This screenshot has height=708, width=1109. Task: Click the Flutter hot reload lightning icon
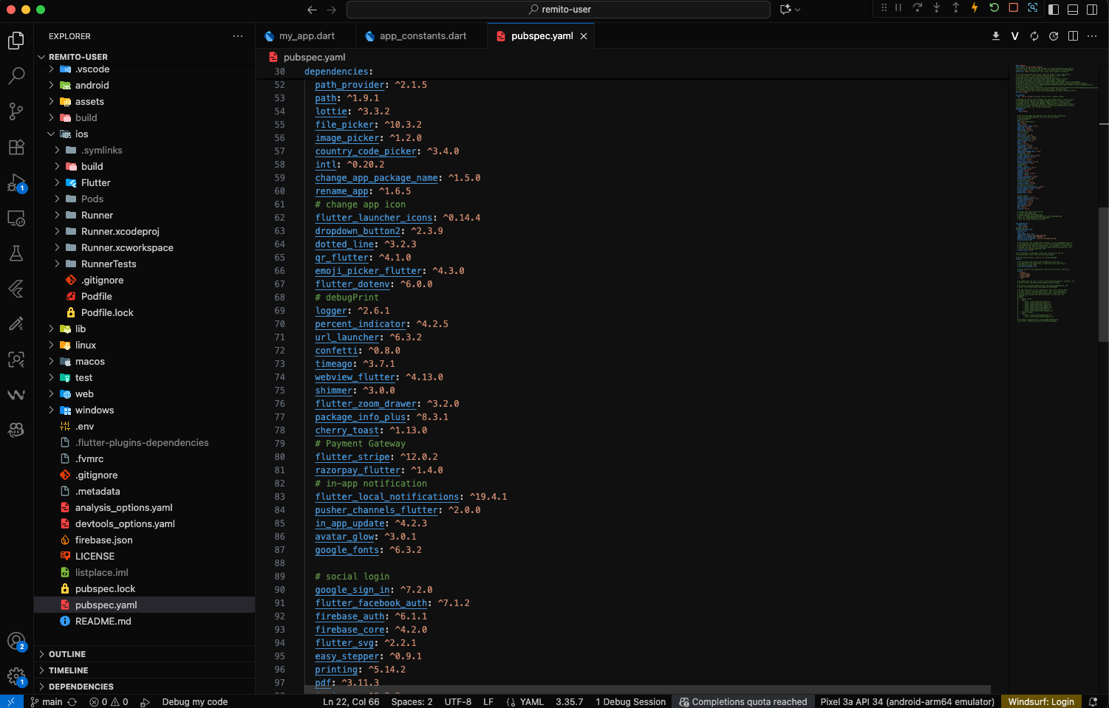975,8
